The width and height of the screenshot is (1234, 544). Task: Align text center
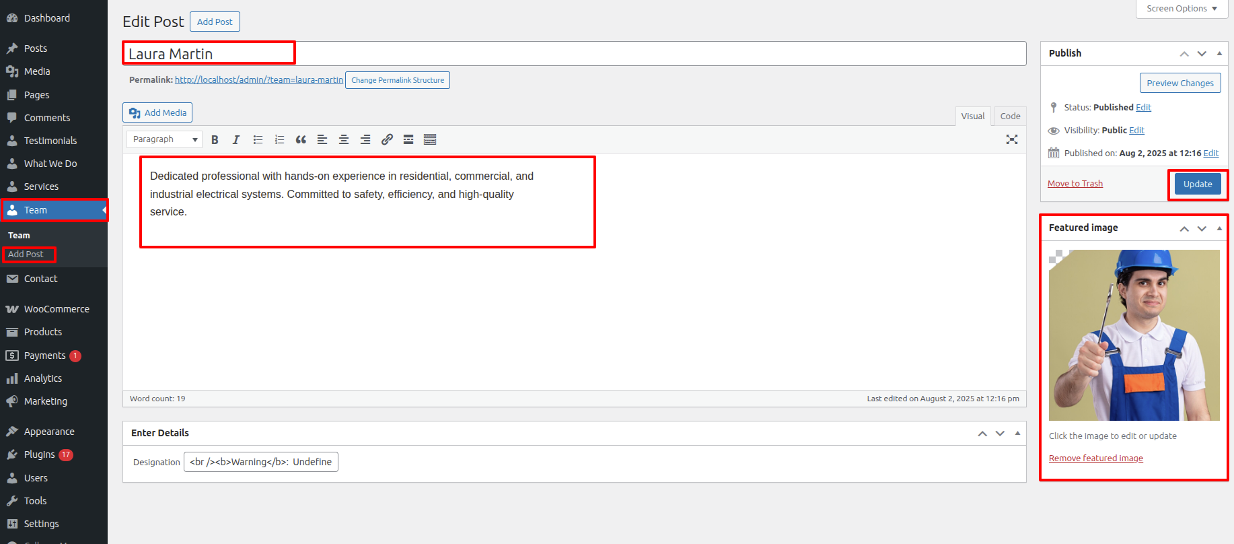point(344,139)
